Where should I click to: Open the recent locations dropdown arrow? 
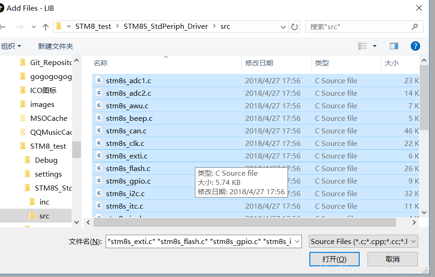33,27
